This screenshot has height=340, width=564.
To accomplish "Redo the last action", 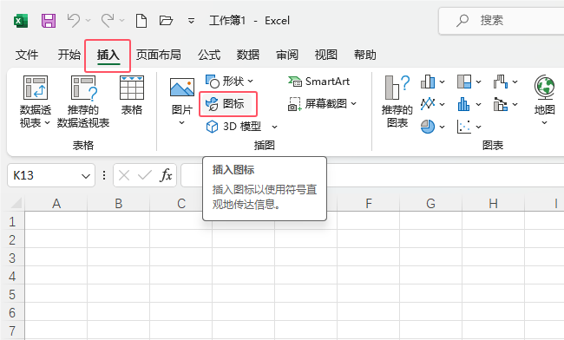I will (108, 21).
